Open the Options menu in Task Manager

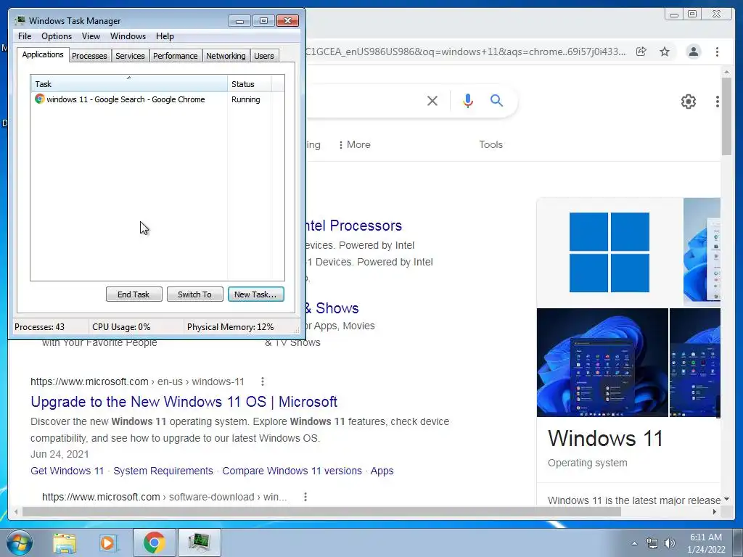tap(57, 36)
